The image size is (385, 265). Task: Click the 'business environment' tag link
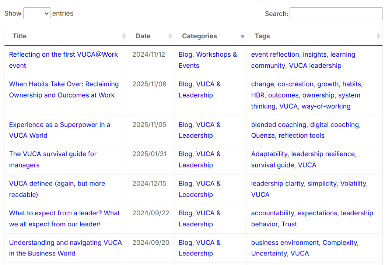(x=285, y=243)
